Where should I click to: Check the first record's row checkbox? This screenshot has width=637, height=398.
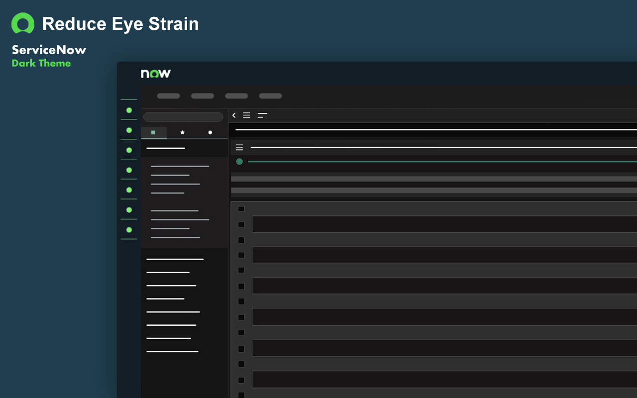(x=241, y=208)
